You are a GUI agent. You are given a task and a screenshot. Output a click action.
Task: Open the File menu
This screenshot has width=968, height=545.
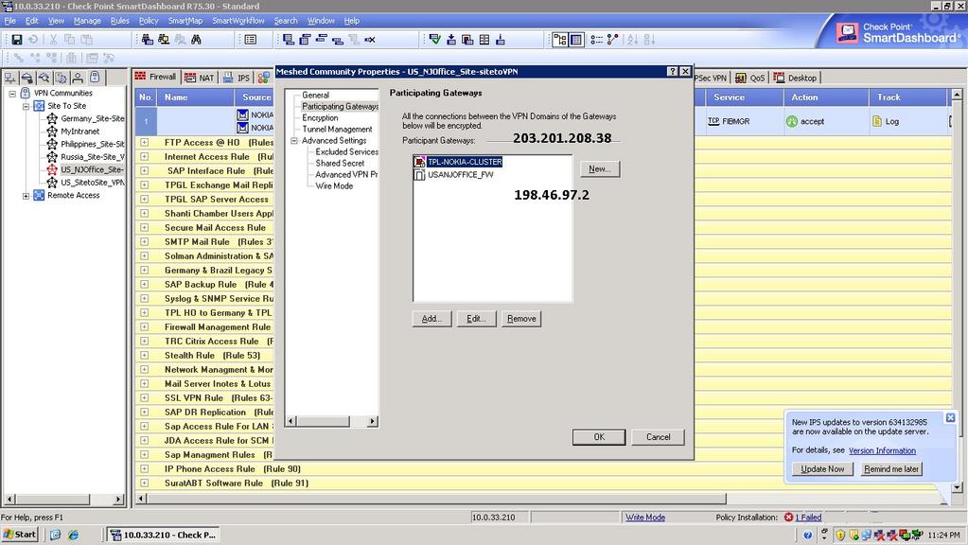click(x=9, y=21)
